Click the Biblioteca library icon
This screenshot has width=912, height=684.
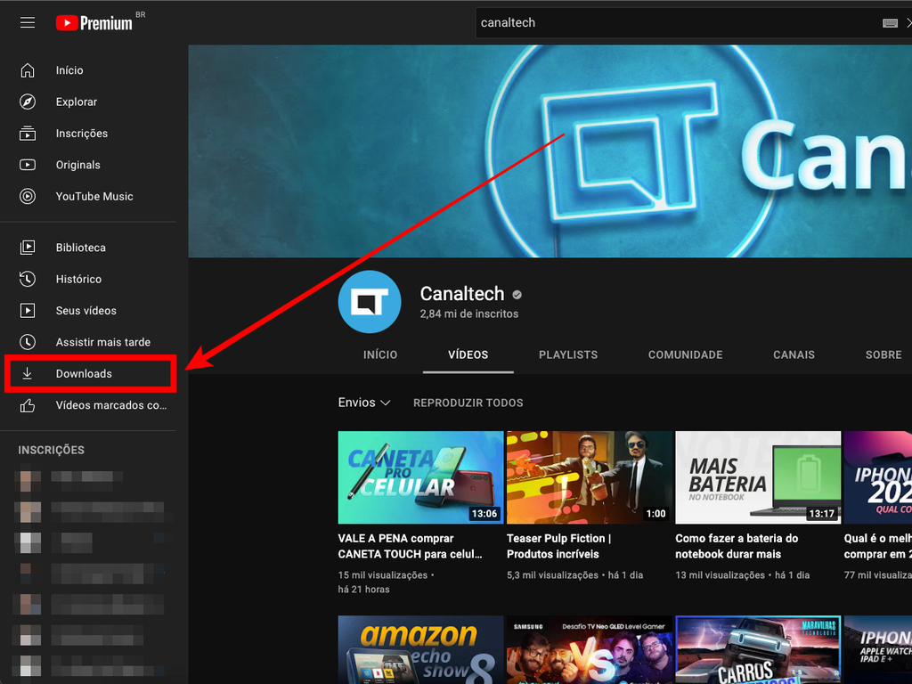point(28,248)
